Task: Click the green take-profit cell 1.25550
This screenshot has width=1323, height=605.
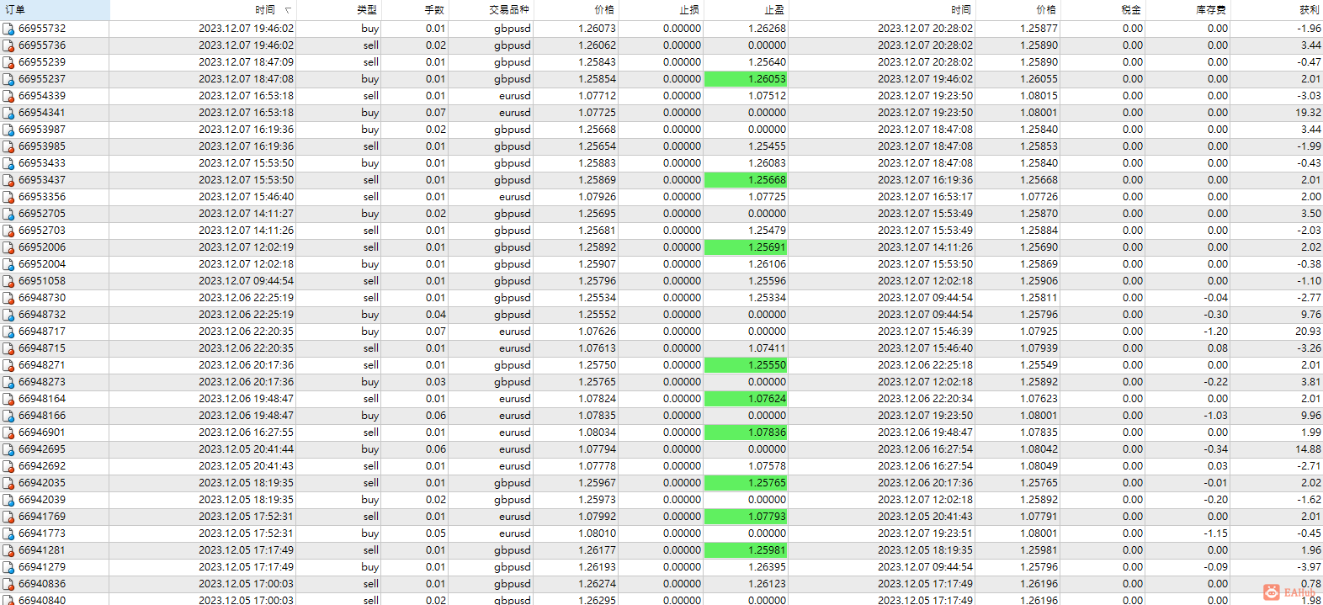Action: click(746, 365)
